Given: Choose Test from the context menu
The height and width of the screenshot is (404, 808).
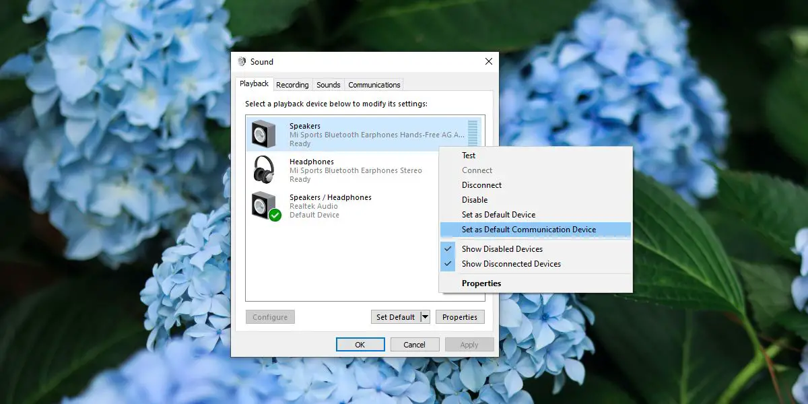Looking at the screenshot, I should [x=535, y=156].
